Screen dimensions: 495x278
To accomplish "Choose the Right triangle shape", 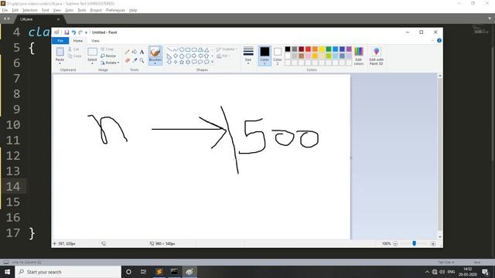I will tap(169, 56).
